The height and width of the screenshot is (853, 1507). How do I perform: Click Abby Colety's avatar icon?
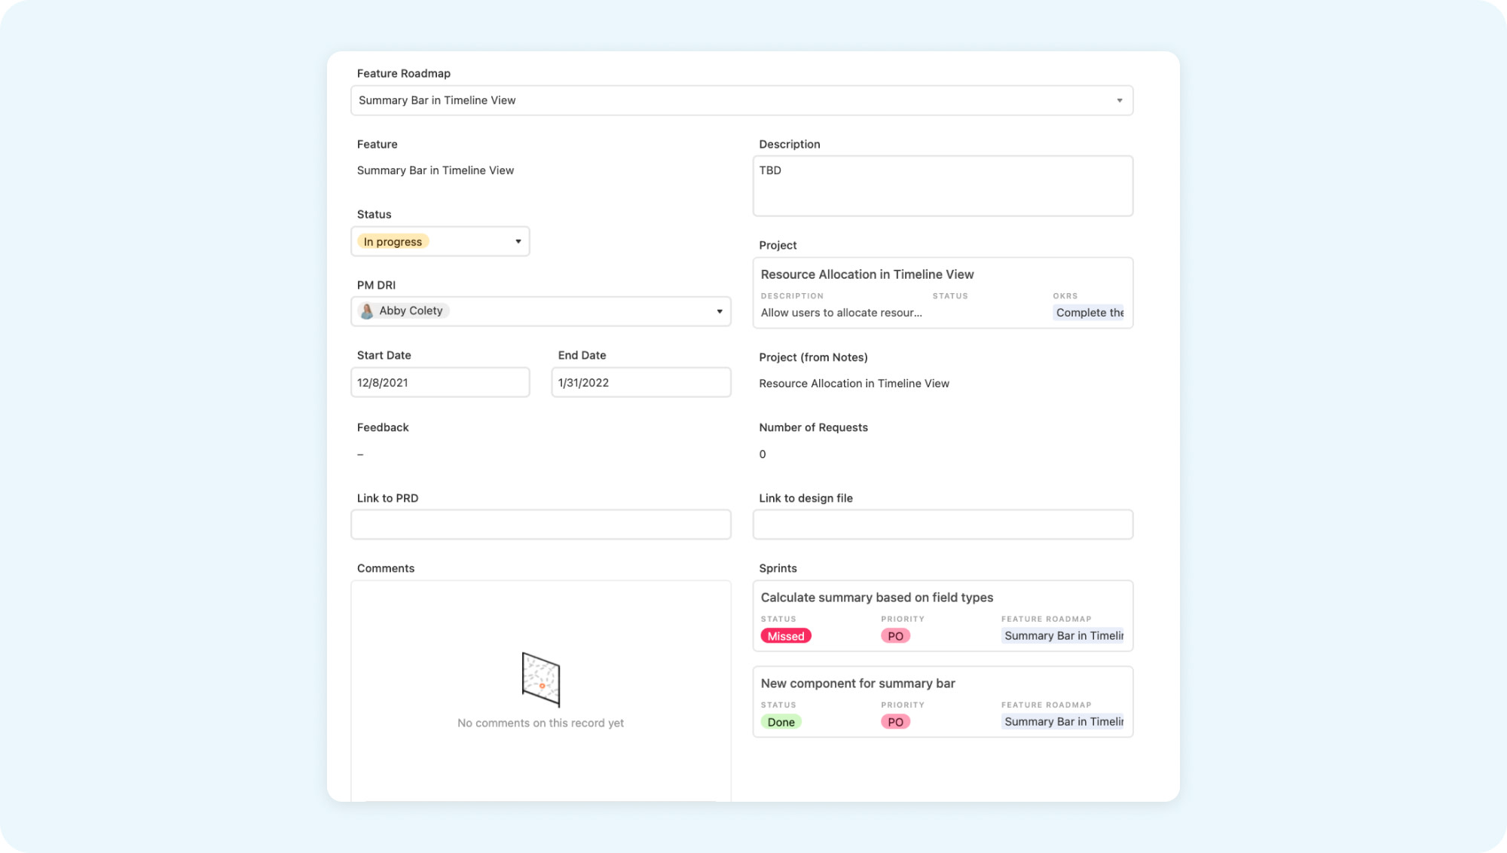[x=367, y=311]
